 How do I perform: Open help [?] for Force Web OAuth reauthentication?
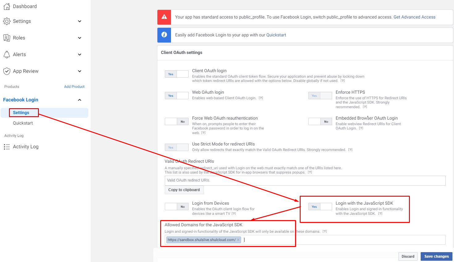pos(203,133)
